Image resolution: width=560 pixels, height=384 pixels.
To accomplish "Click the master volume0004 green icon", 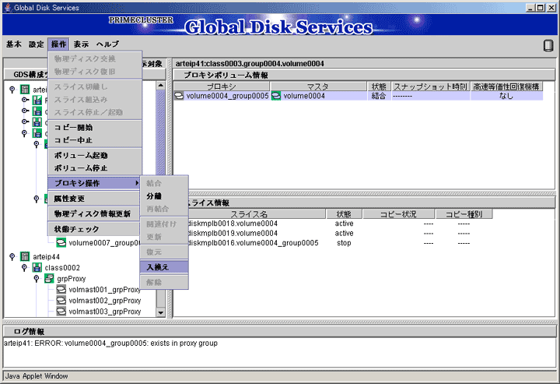I will coord(276,96).
